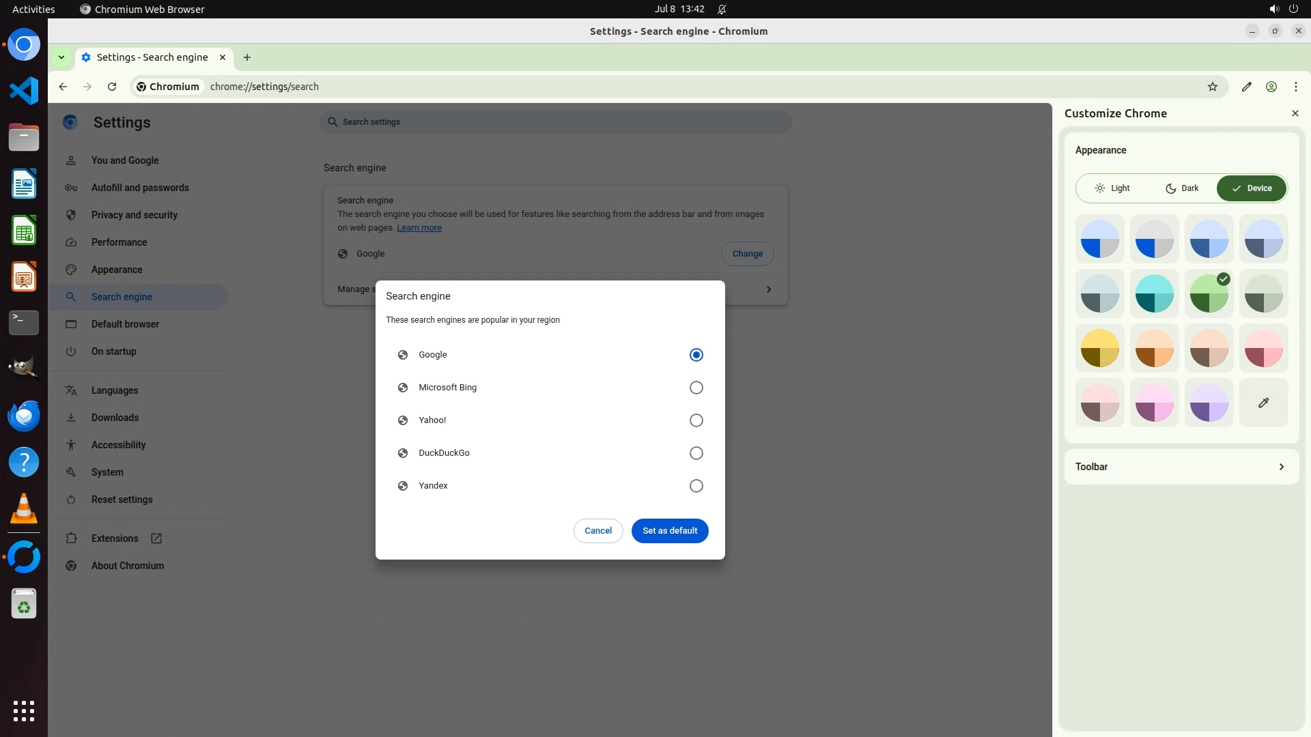
Task: Open the three-dot Chromium menu
Action: 1295,87
